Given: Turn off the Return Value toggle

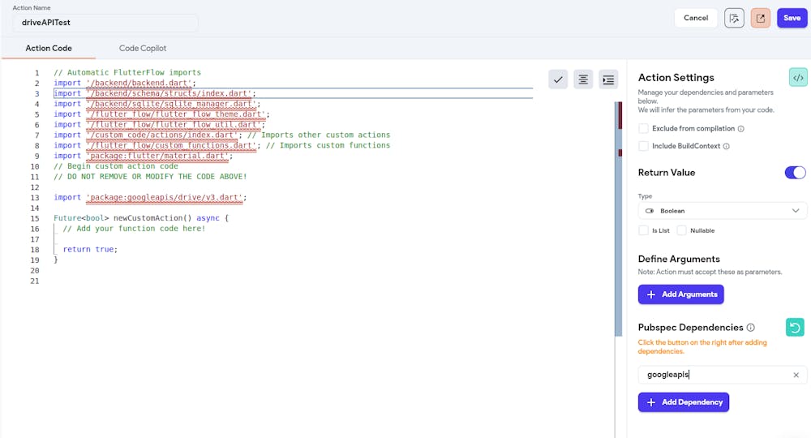Looking at the screenshot, I should 795,172.
